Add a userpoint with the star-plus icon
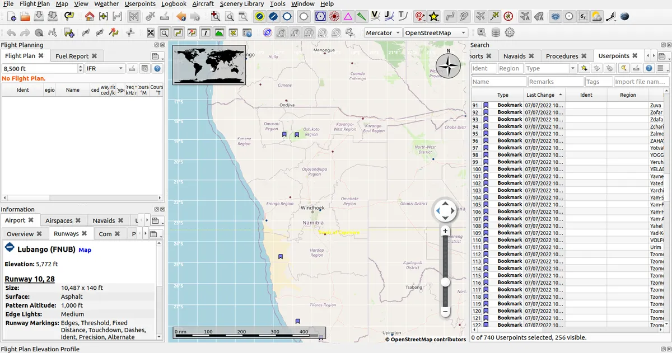The image size is (672, 353). [x=584, y=68]
